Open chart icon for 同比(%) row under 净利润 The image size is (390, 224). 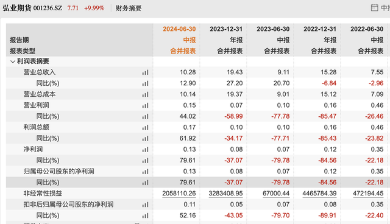pos(145,161)
